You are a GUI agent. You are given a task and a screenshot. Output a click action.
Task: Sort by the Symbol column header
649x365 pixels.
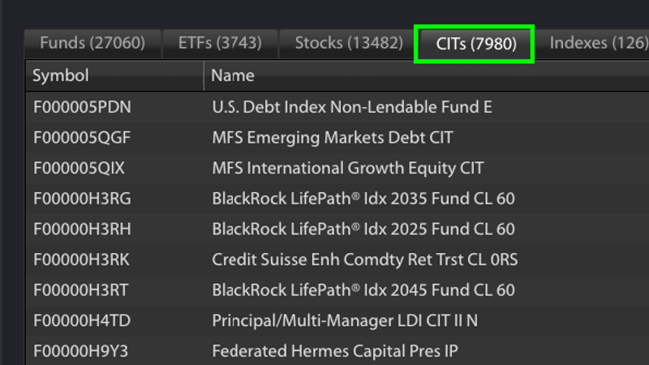point(114,75)
